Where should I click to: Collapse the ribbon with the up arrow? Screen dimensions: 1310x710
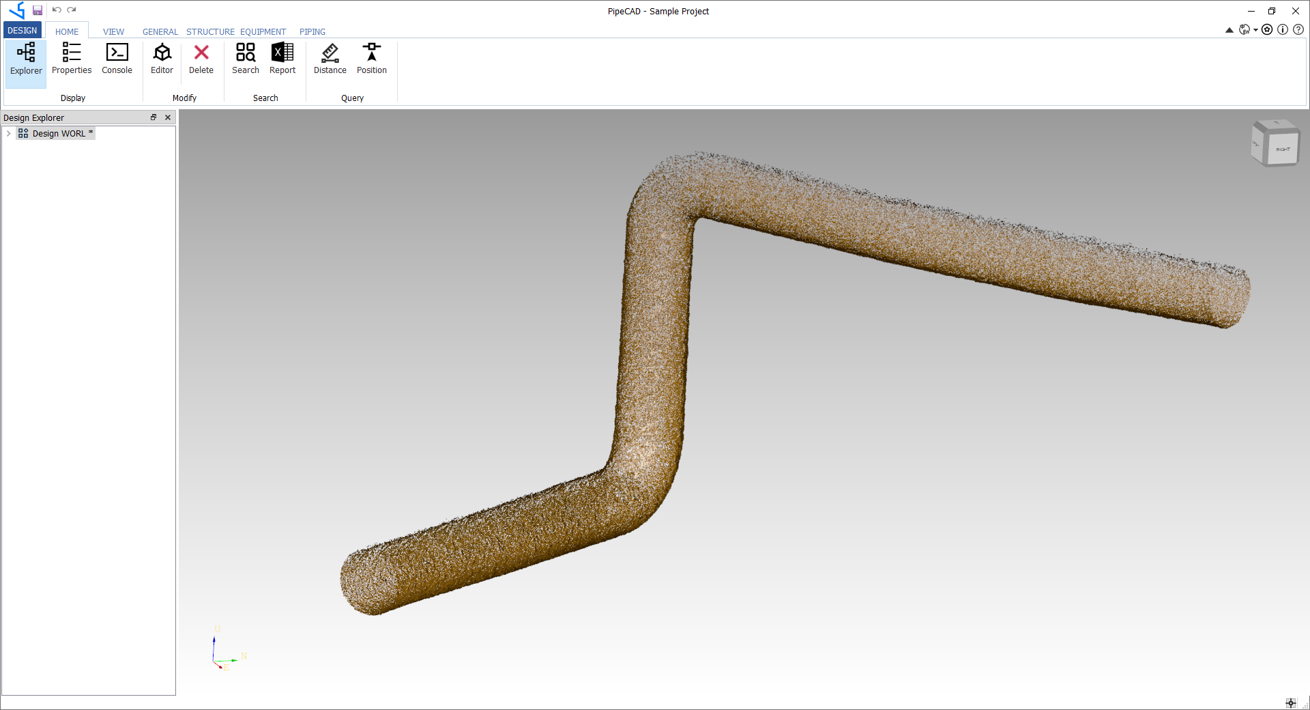tap(1228, 29)
